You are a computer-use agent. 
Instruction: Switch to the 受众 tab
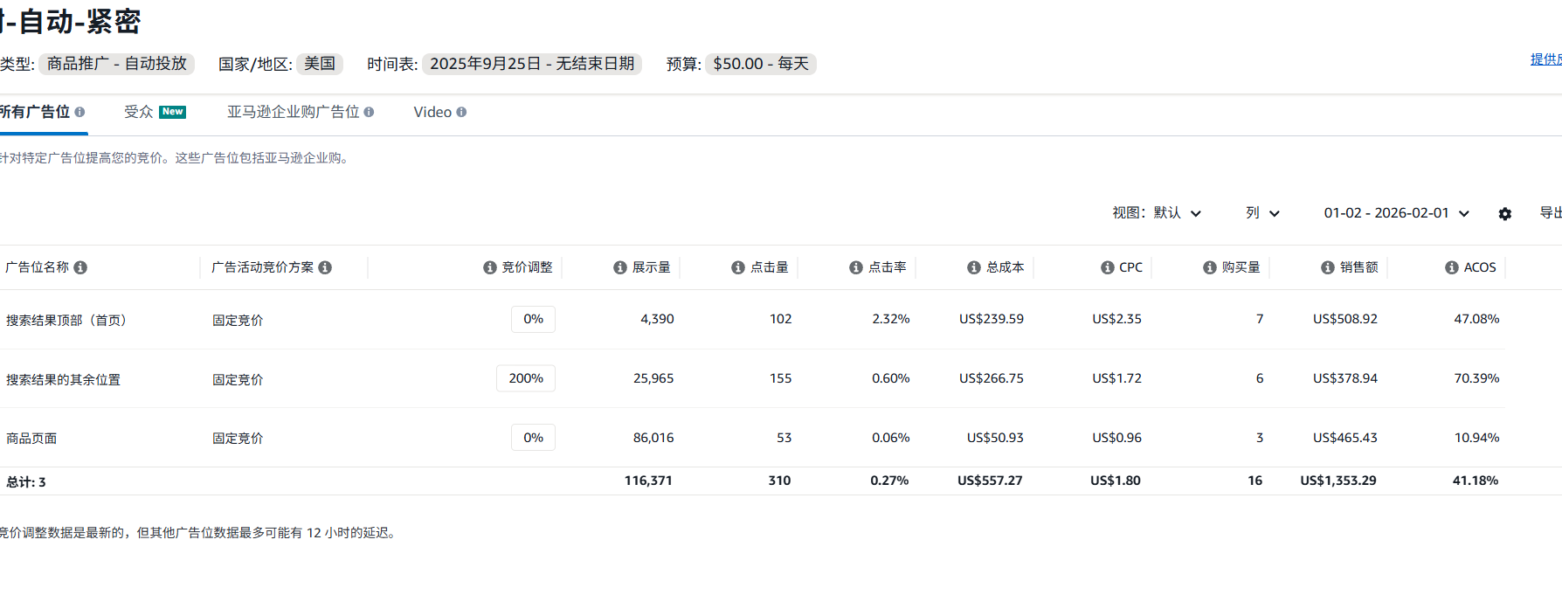point(139,112)
